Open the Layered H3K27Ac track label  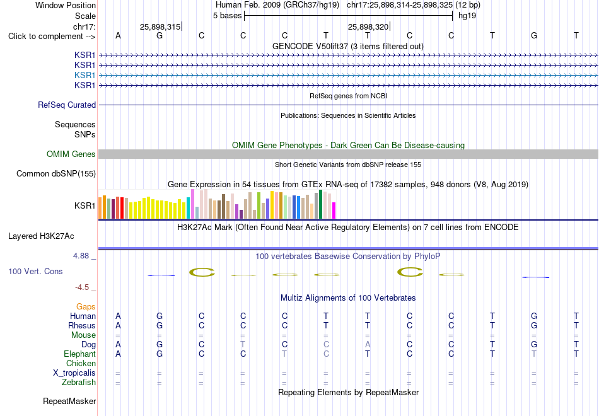pos(41,236)
